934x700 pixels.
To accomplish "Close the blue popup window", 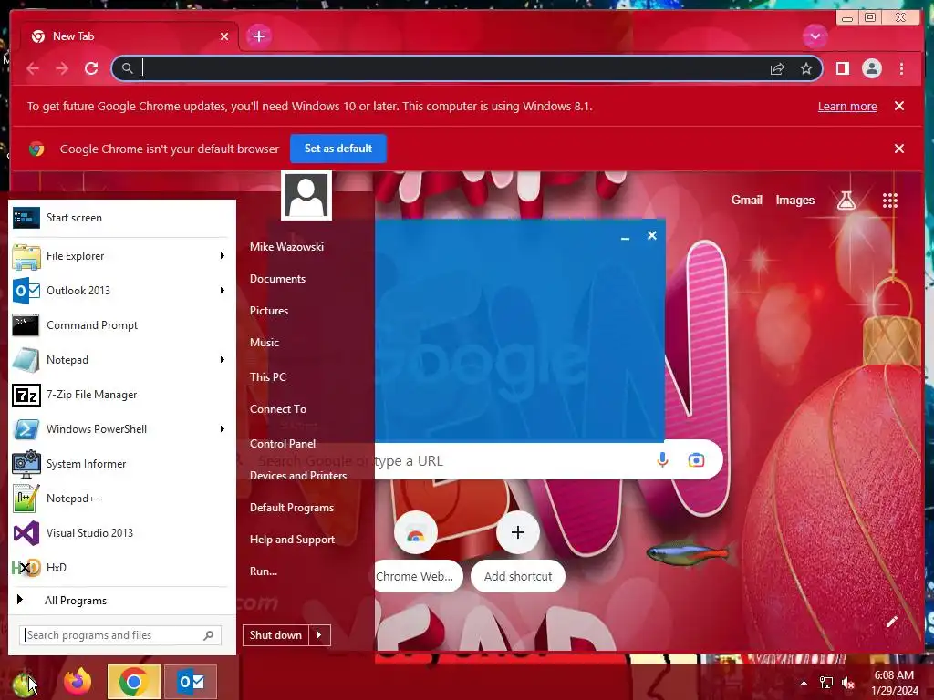I will [651, 236].
